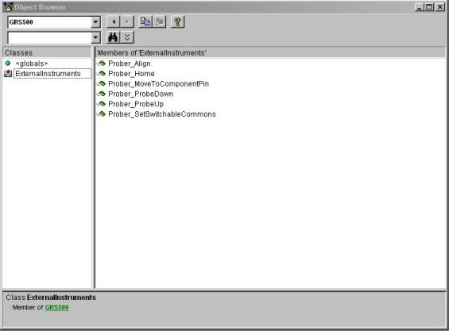Click the Go Forward arrow button

tap(127, 21)
